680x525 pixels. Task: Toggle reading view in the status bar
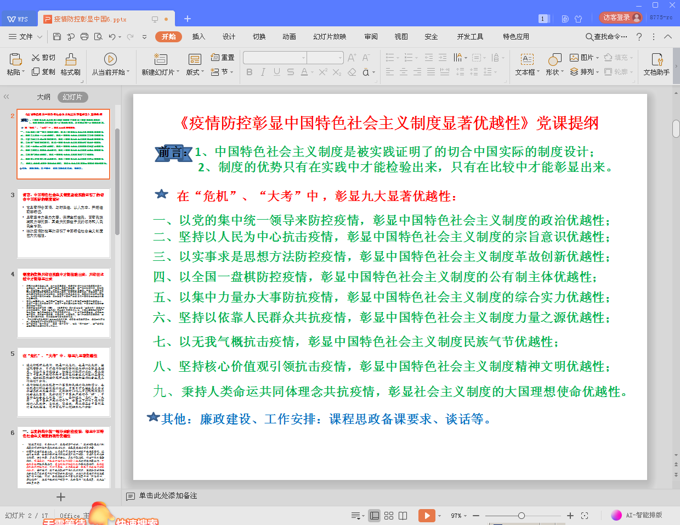pyautogui.click(x=403, y=516)
